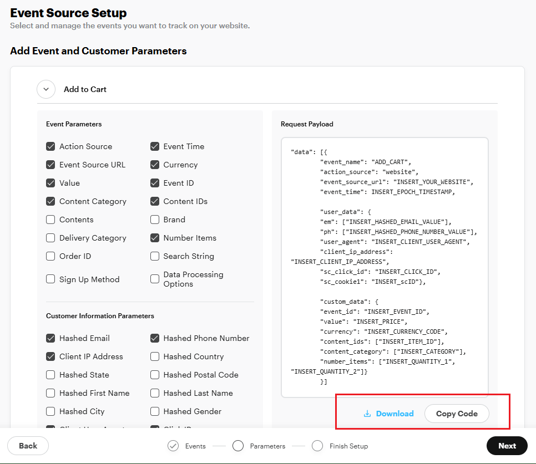Disable the Client IP Address checkbox
This screenshot has width=536, height=464.
(x=50, y=356)
